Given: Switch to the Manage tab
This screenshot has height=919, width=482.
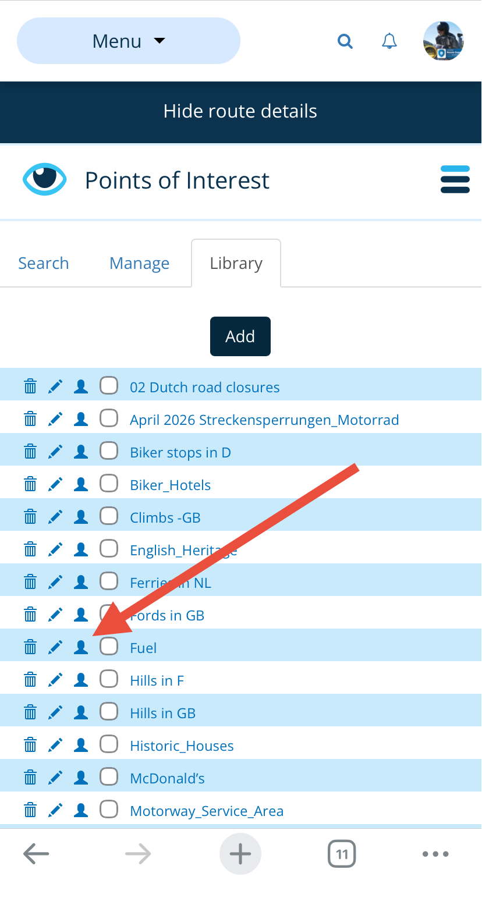Looking at the screenshot, I should (139, 264).
